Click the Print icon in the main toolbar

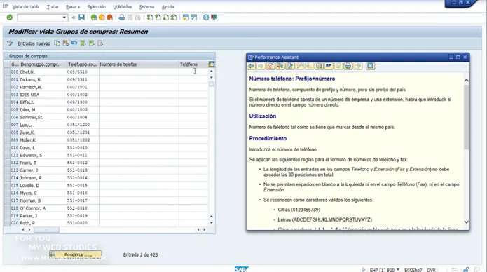tap(122, 18)
